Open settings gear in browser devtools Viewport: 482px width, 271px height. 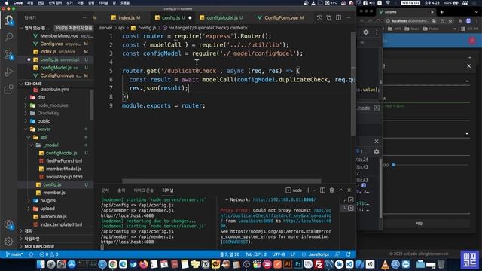pyautogui.click(x=366, y=32)
